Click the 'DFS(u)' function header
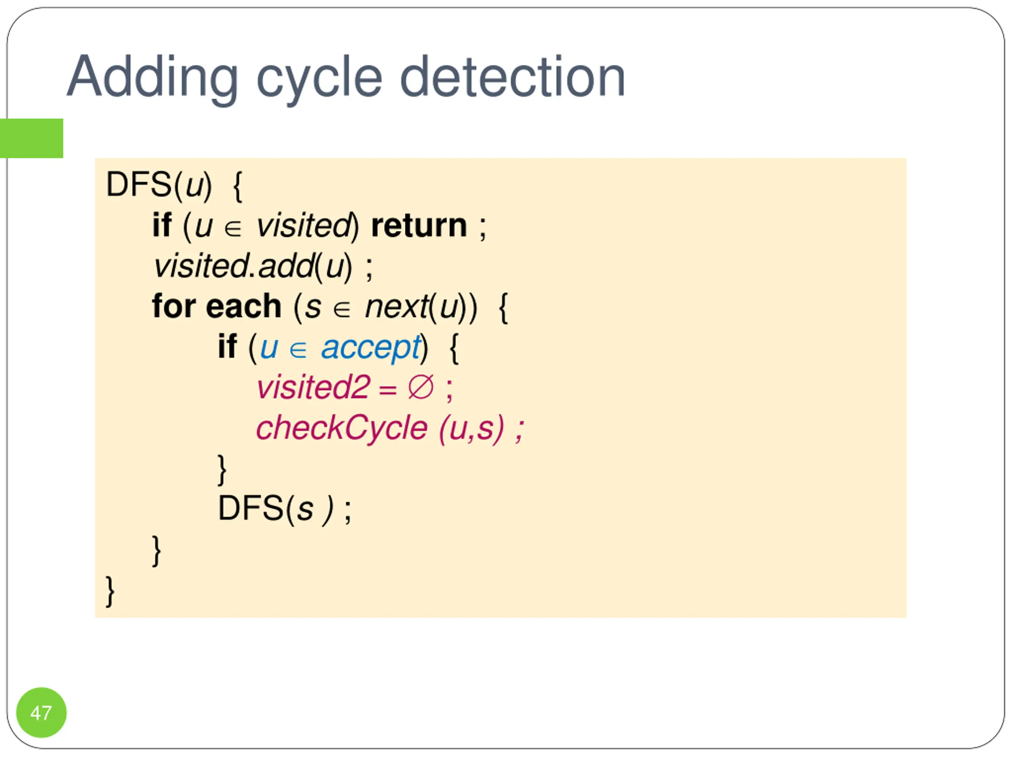Viewport: 1012px width, 759px height. (x=159, y=185)
